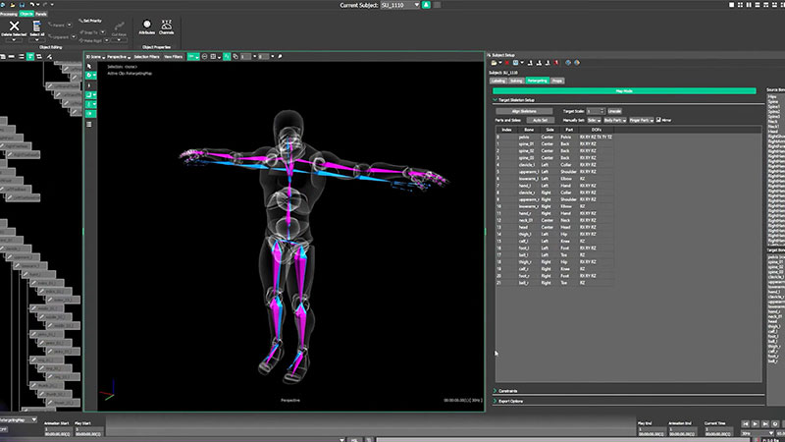Collapse the Target Skeleton Setup section
The image size is (785, 442).
pyautogui.click(x=495, y=100)
